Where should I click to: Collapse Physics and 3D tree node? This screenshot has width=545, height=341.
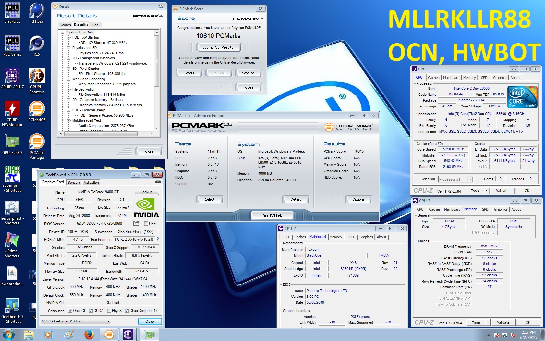click(x=69, y=48)
